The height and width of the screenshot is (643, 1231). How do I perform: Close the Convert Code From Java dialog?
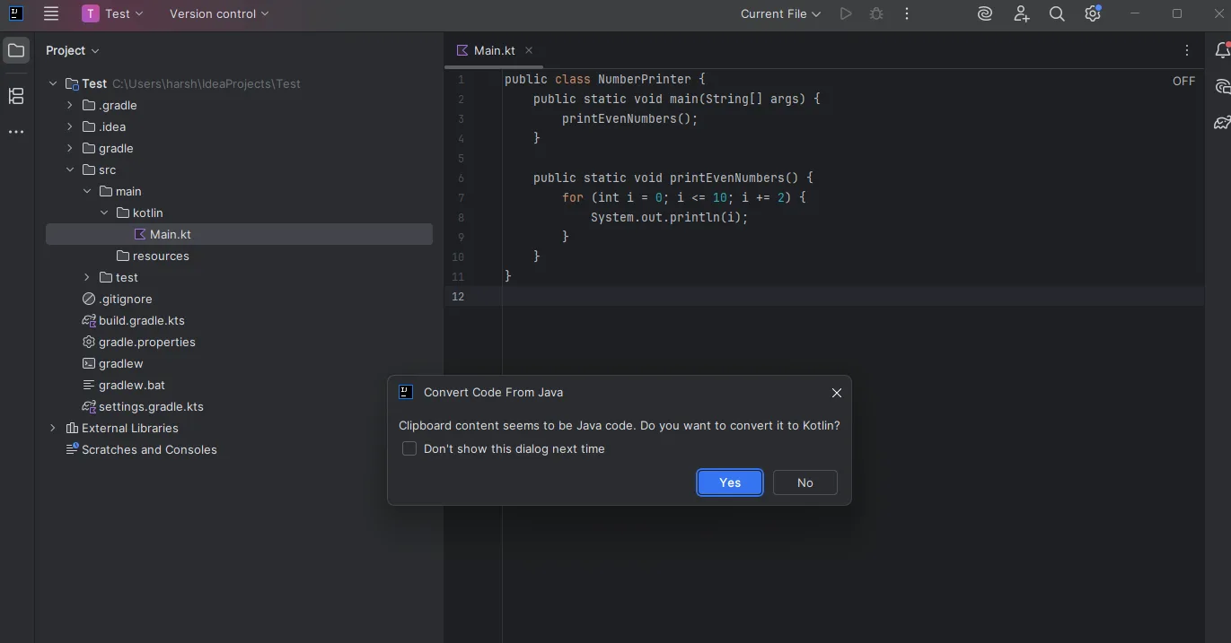pos(837,393)
